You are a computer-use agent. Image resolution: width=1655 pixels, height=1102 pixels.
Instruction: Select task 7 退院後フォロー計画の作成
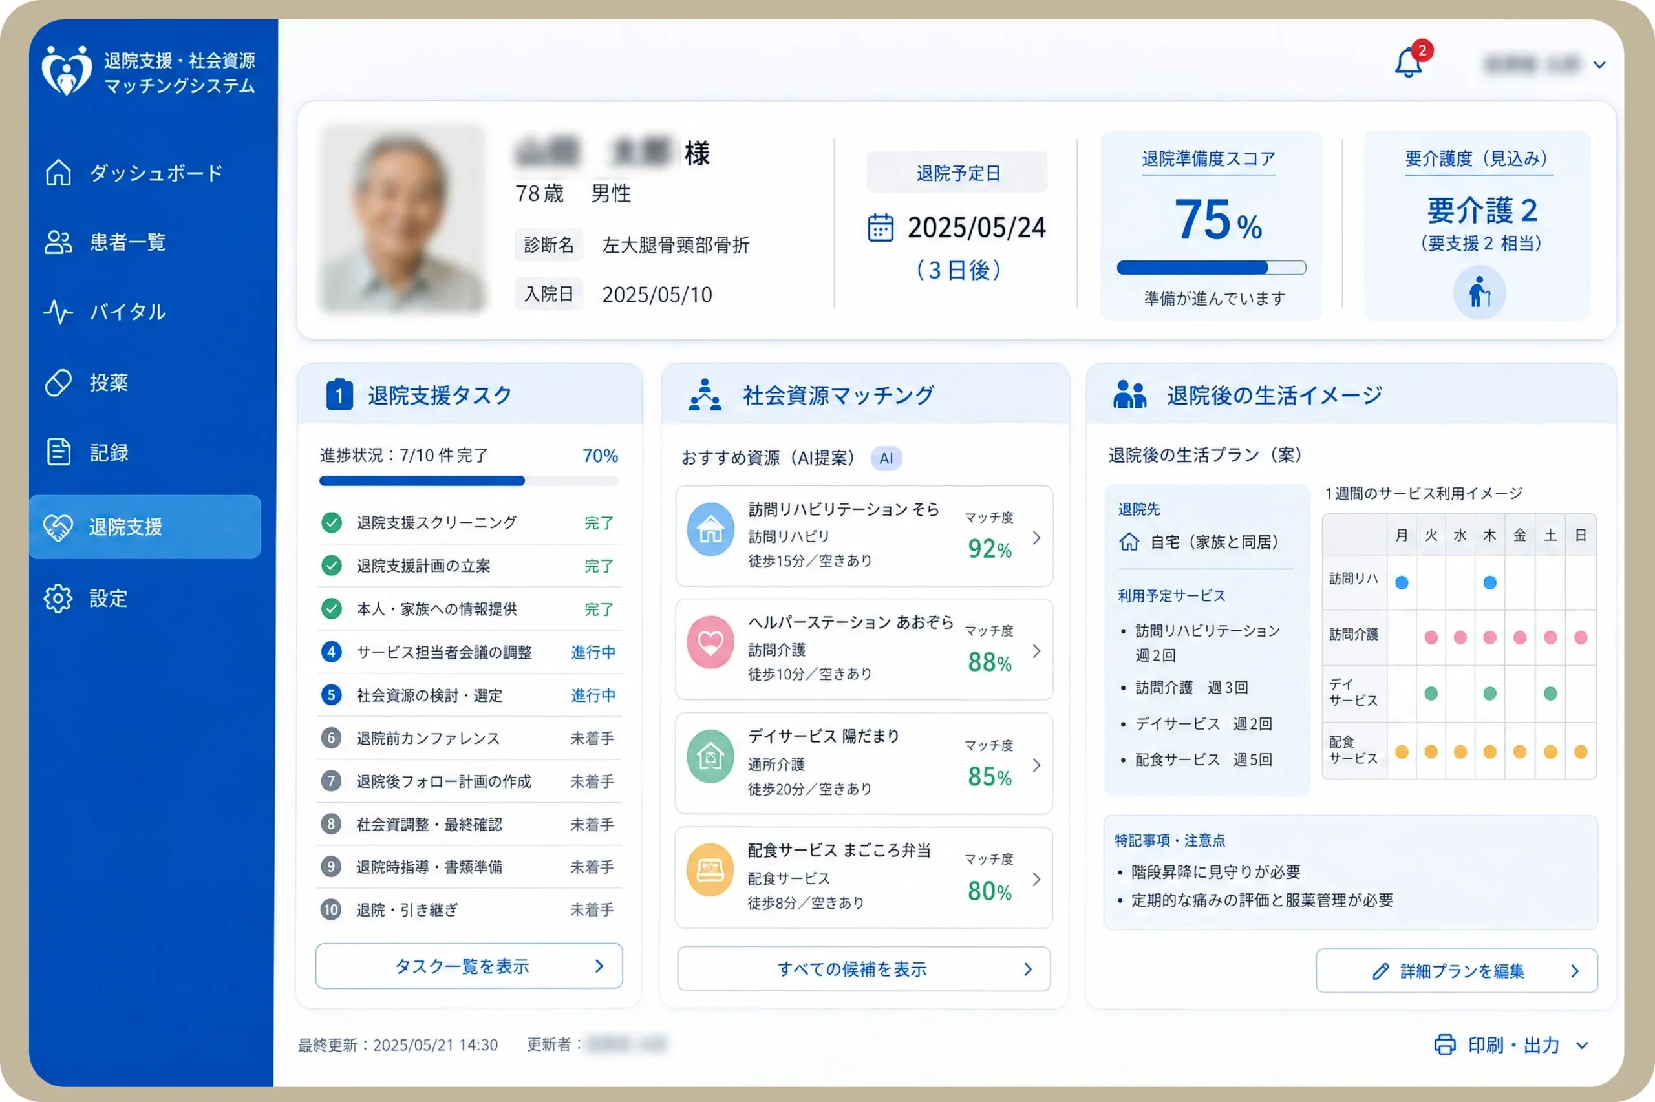(469, 781)
